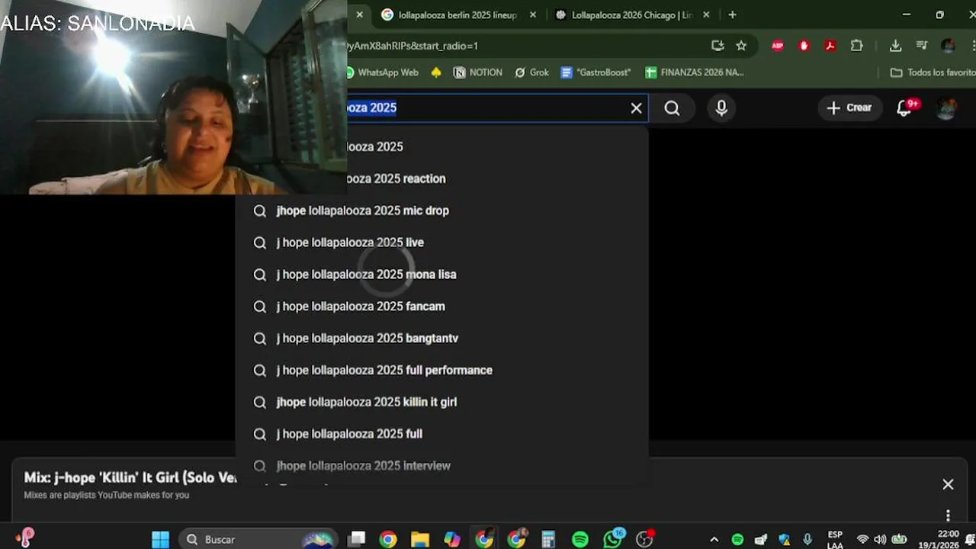Open Chrome downloads icon
The height and width of the screenshot is (549, 976).
point(895,46)
